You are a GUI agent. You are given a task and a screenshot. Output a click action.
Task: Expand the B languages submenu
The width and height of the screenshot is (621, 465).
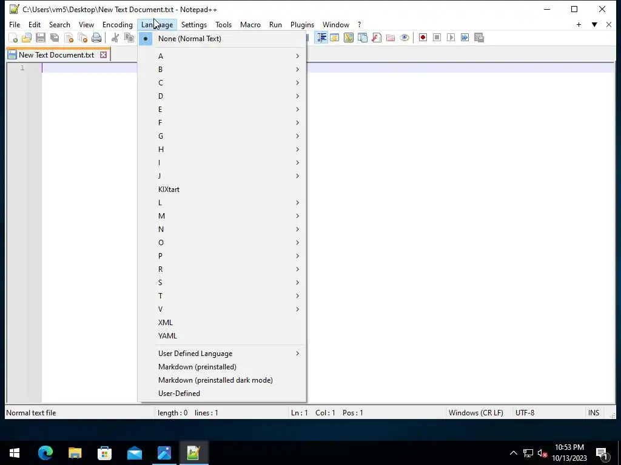pyautogui.click(x=222, y=69)
